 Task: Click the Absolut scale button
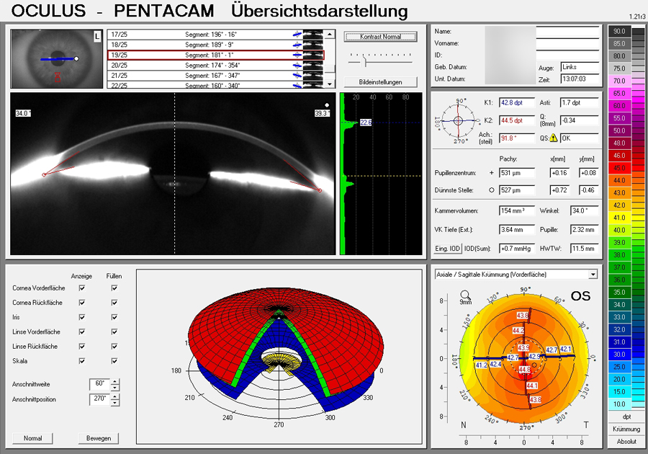pos(626,442)
